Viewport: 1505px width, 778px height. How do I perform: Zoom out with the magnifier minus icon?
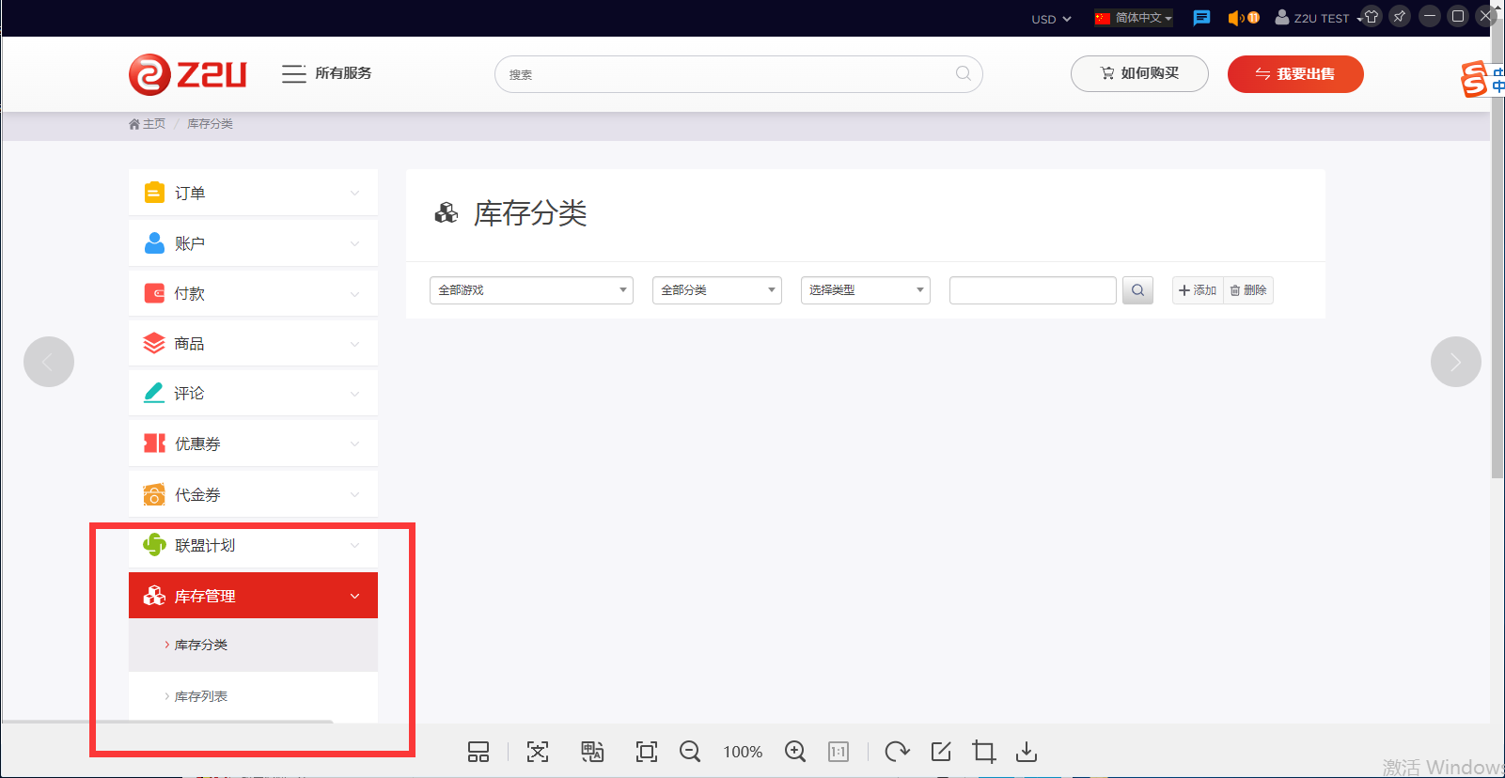tap(690, 752)
